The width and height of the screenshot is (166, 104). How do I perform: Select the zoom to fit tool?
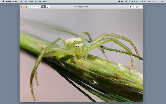[38, 7]
